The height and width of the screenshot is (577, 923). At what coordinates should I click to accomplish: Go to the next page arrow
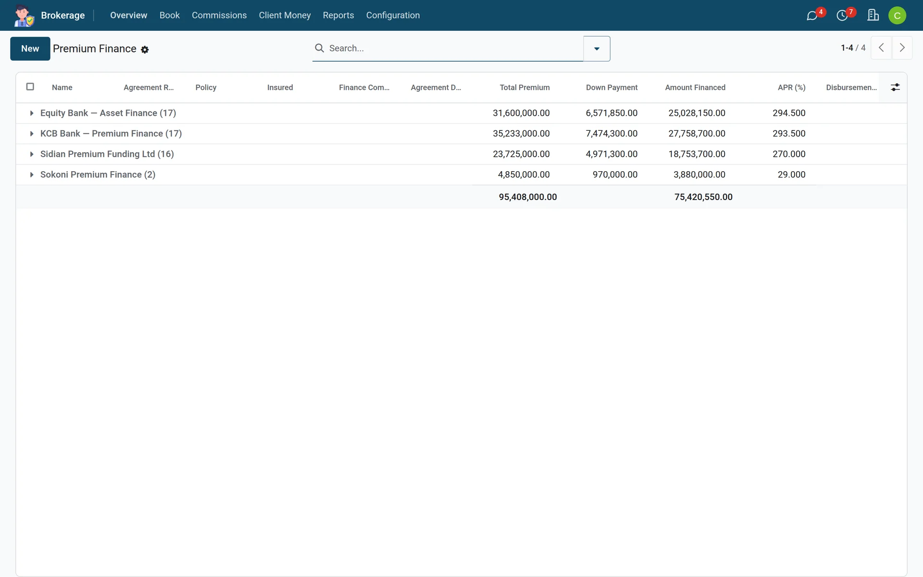pos(902,48)
